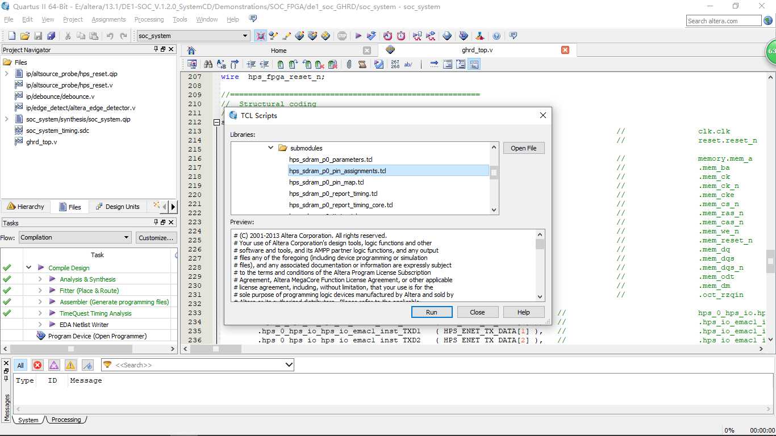Select hps_sdram_p0_pin_map.tcl script

pos(326,182)
